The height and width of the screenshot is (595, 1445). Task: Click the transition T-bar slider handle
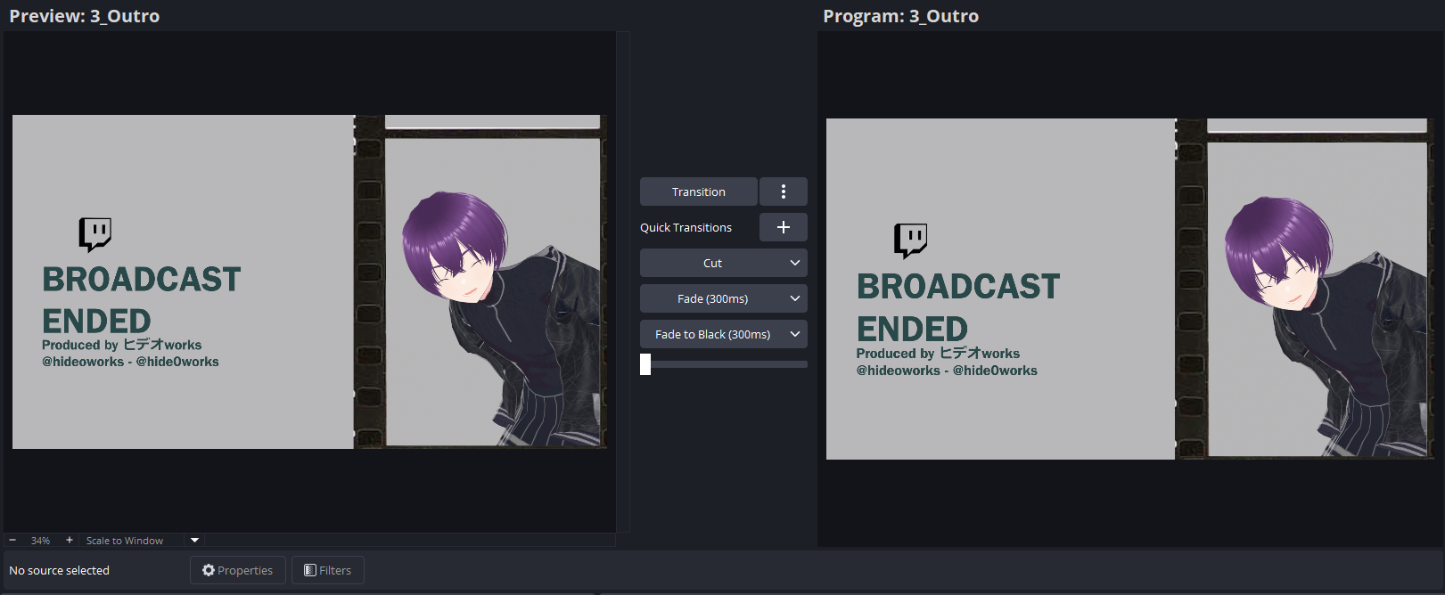pyautogui.click(x=645, y=364)
